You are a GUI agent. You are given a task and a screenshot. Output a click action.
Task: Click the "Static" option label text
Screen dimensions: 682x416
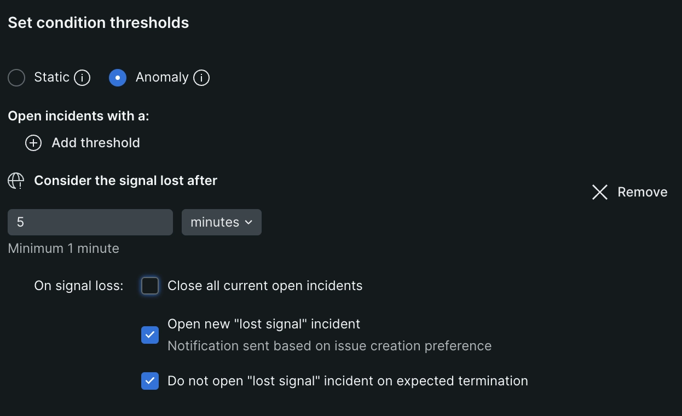[x=51, y=77]
